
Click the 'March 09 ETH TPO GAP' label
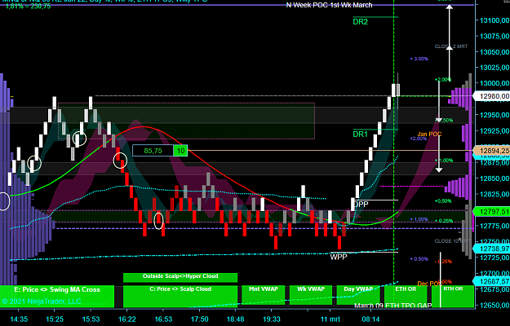point(393,306)
